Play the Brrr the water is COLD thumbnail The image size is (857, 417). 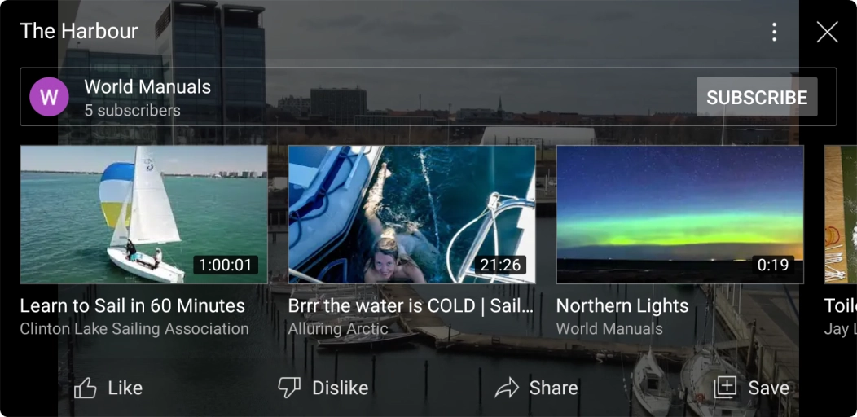point(411,214)
